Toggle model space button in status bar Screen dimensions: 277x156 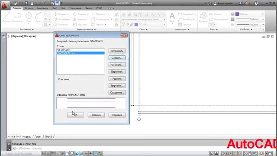[212, 153]
